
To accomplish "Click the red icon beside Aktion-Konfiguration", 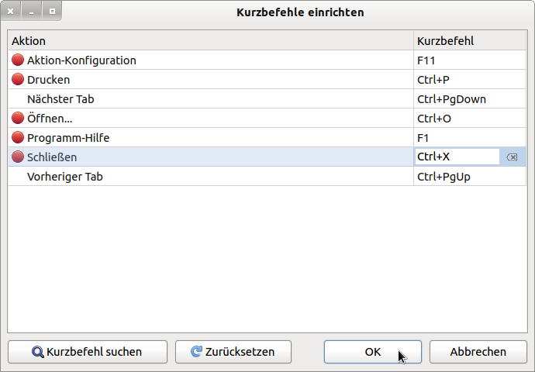I will coord(18,60).
